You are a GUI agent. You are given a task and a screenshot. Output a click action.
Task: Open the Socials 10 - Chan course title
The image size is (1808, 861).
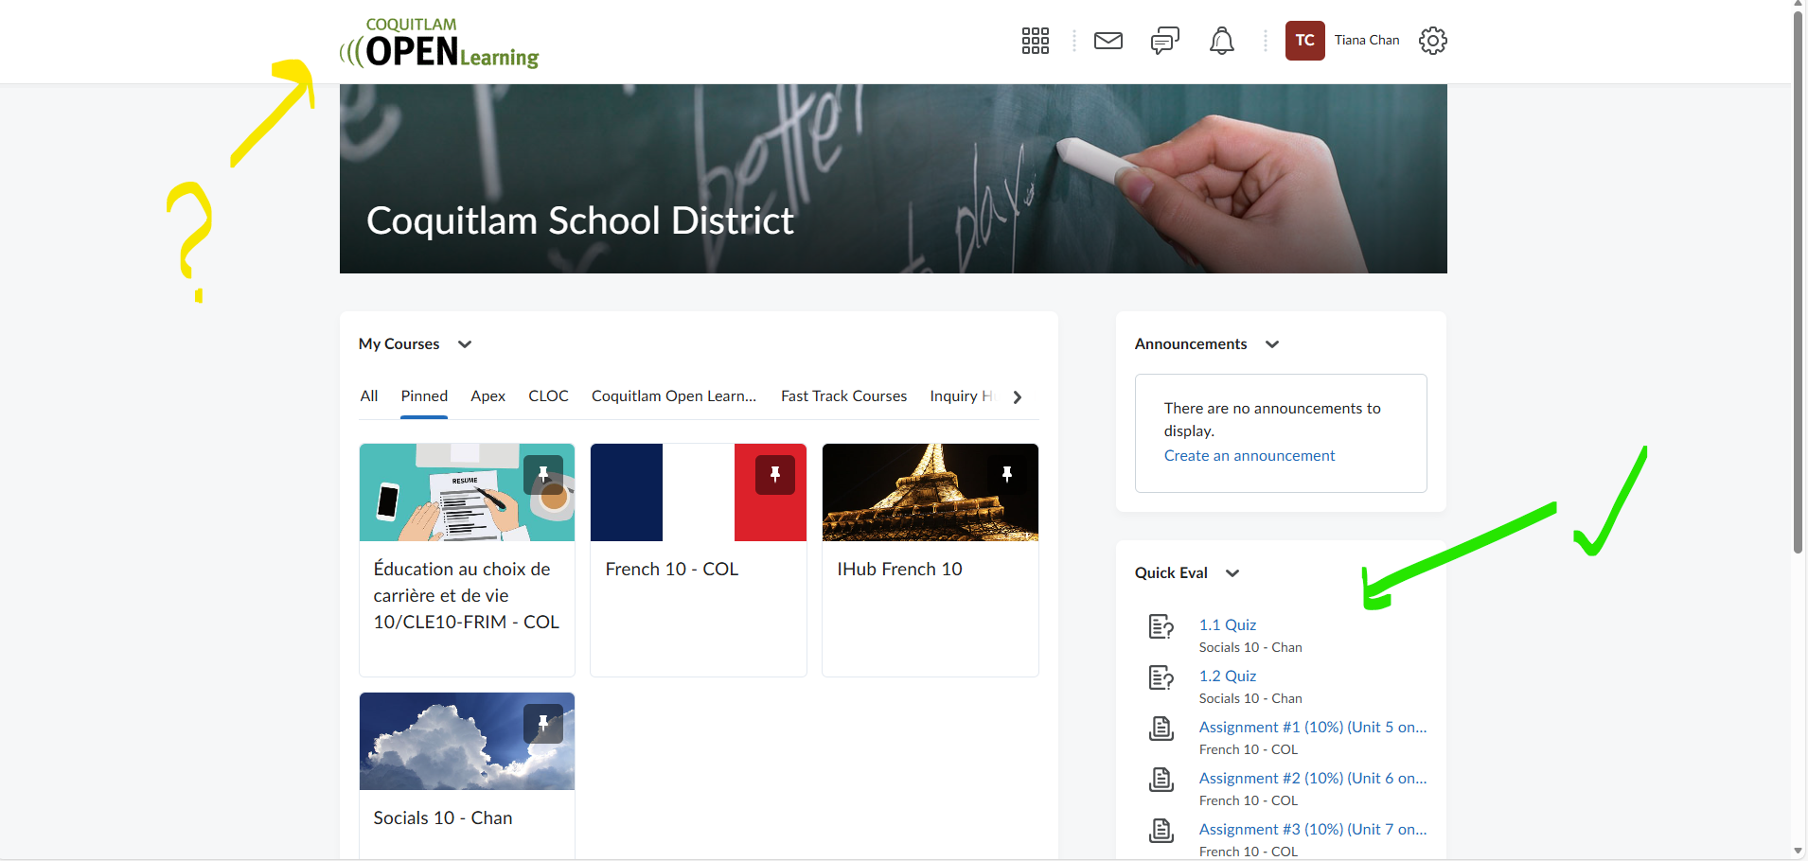[x=443, y=818]
